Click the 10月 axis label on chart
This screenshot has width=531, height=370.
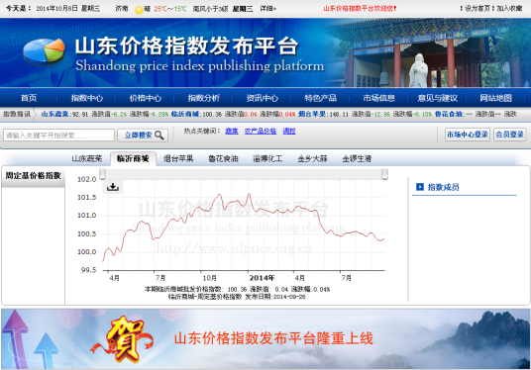click(x=209, y=278)
